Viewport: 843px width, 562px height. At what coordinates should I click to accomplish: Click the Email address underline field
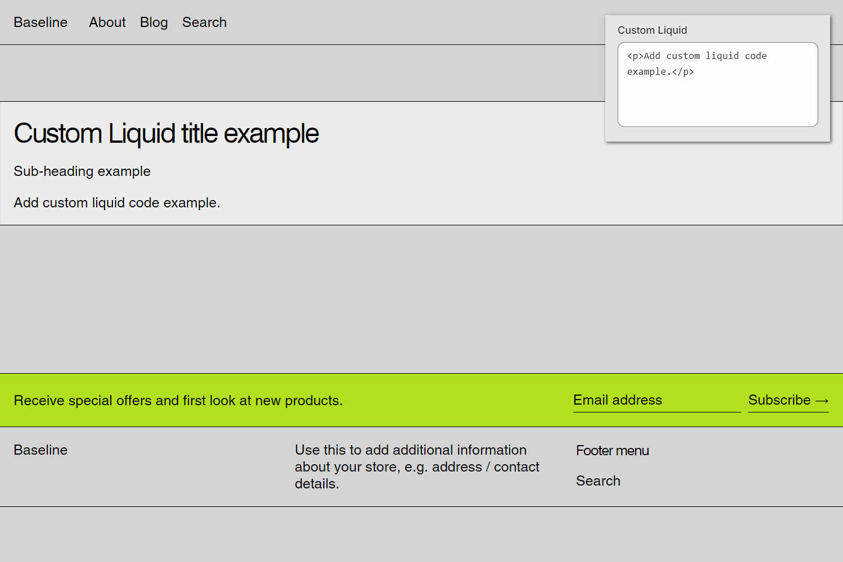point(656,413)
